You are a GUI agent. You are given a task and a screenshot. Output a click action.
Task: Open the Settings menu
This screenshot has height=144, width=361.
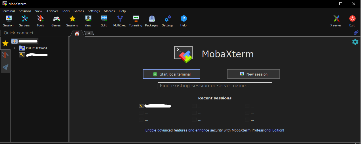click(x=94, y=11)
